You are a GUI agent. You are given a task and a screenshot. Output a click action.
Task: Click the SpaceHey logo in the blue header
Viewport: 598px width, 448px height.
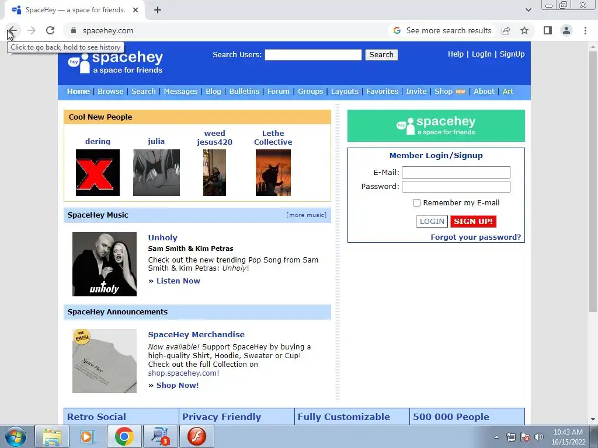pos(115,62)
